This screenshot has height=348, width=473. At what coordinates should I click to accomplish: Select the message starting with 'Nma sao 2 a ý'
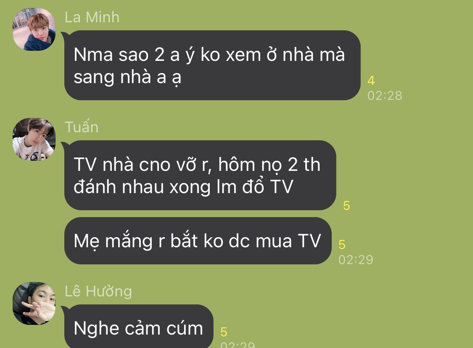[x=212, y=65]
